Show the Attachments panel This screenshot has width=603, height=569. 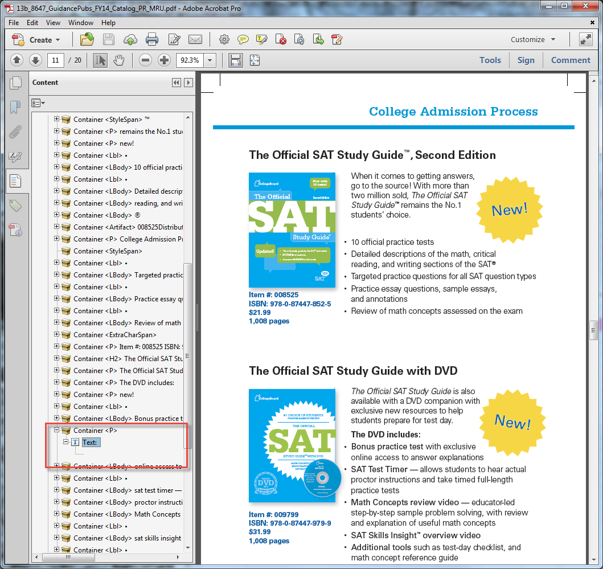(x=15, y=132)
